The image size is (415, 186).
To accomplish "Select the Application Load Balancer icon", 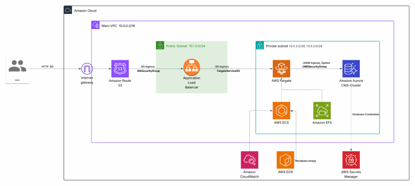I will pyautogui.click(x=192, y=68).
